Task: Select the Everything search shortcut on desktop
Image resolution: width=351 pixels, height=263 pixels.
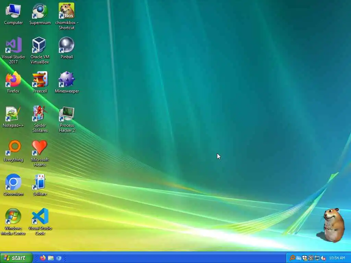Action: (x=13, y=151)
